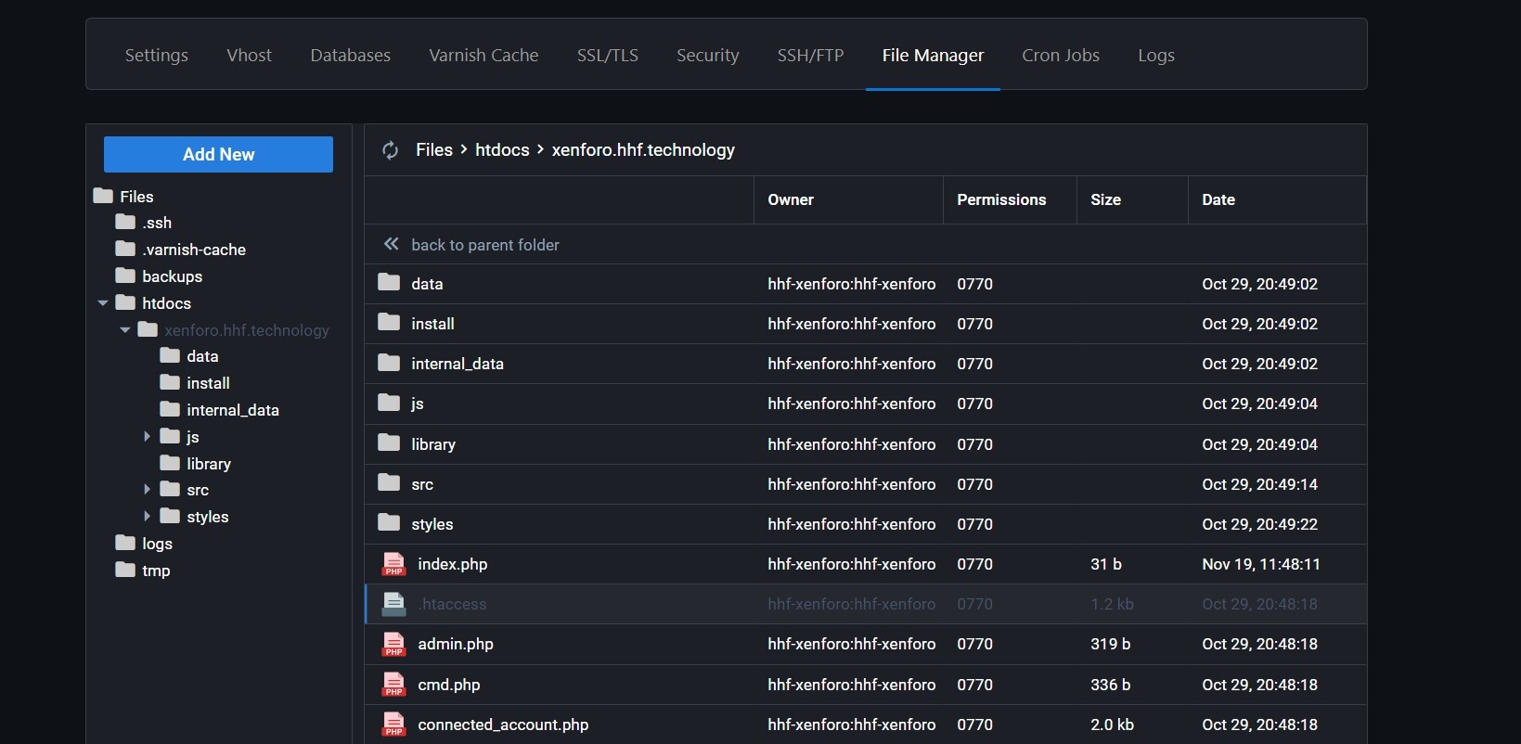Click back to parent folder link
Image resolution: width=1521 pixels, height=744 pixels.
pyautogui.click(x=485, y=245)
